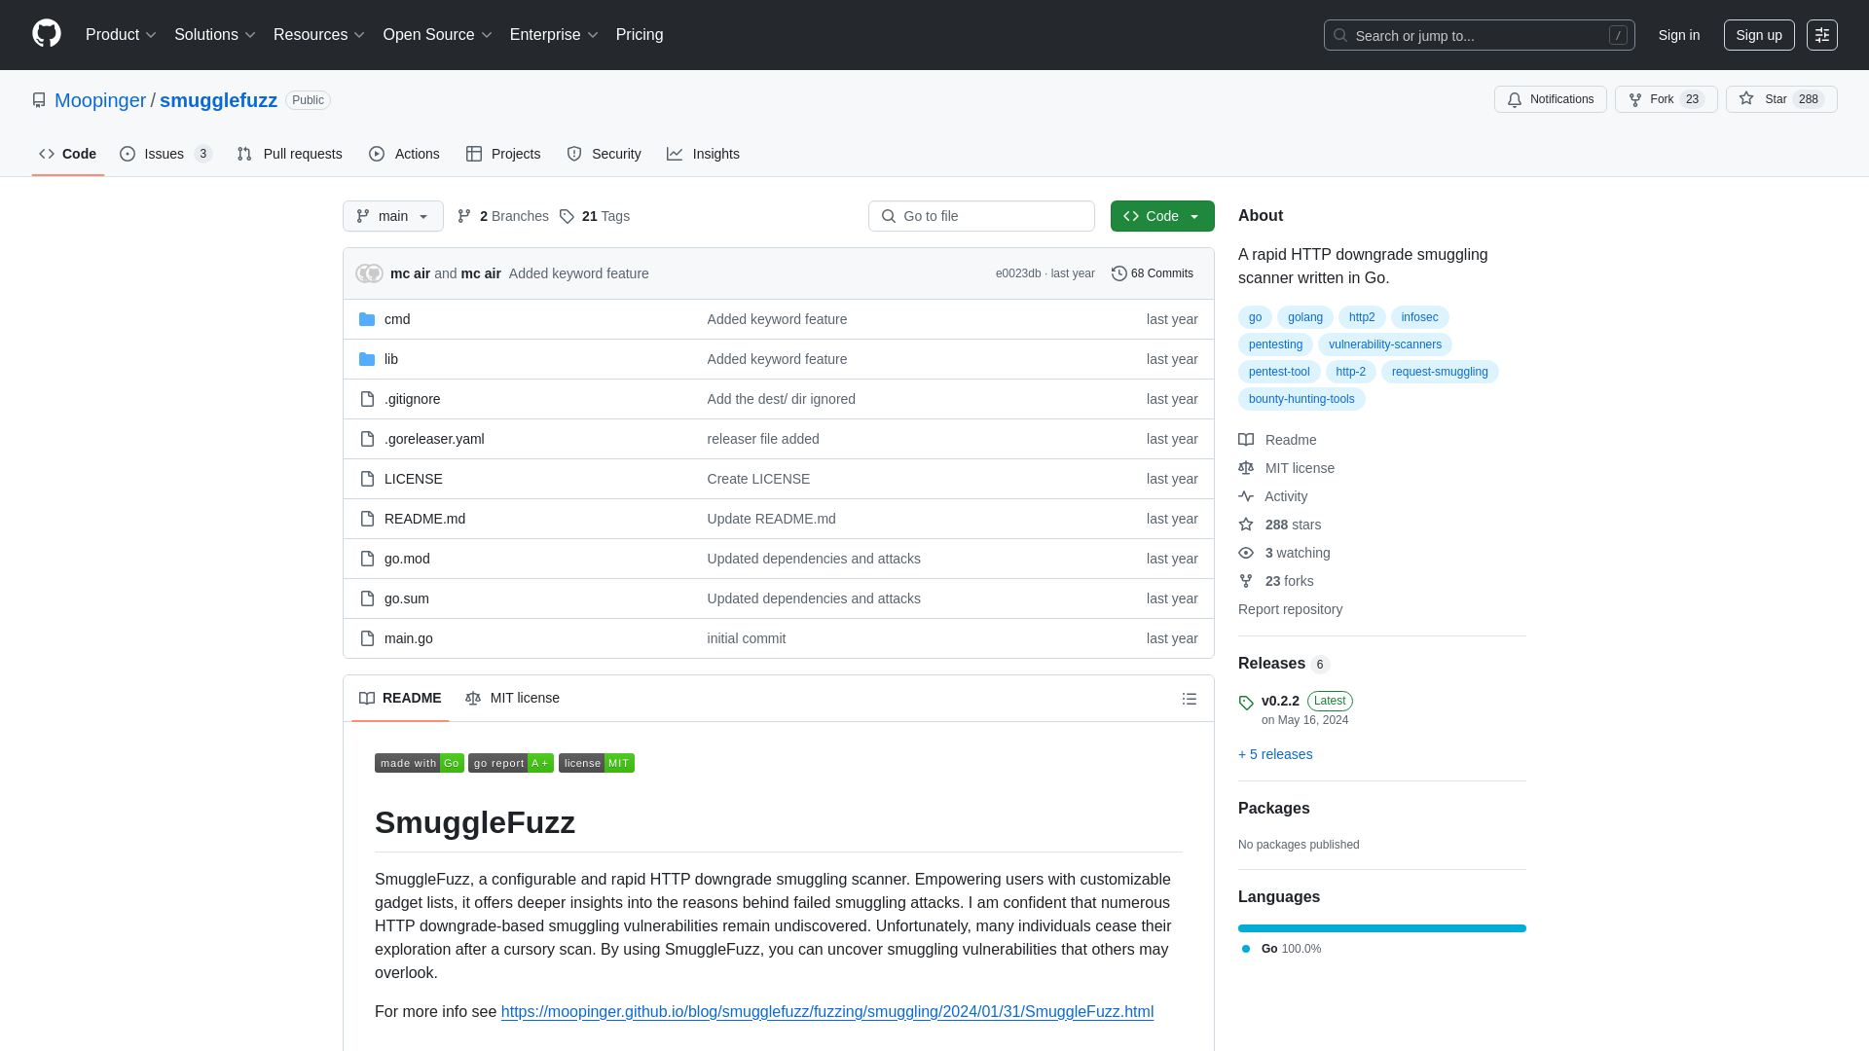Click the commit author avatars
Viewport: 1869px width, 1051px height.
pos(369,273)
